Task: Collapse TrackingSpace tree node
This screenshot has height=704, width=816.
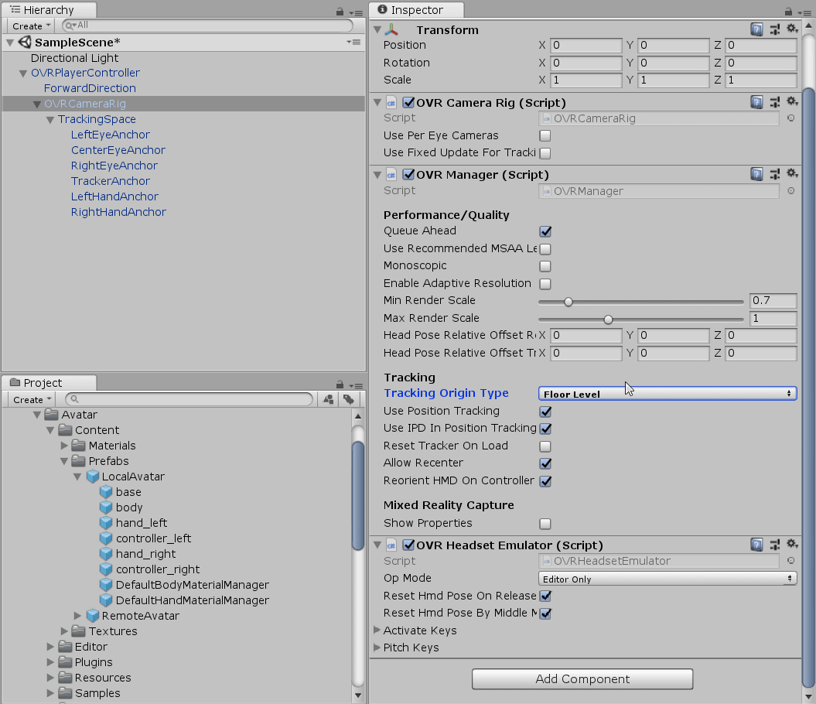Action: tap(50, 120)
